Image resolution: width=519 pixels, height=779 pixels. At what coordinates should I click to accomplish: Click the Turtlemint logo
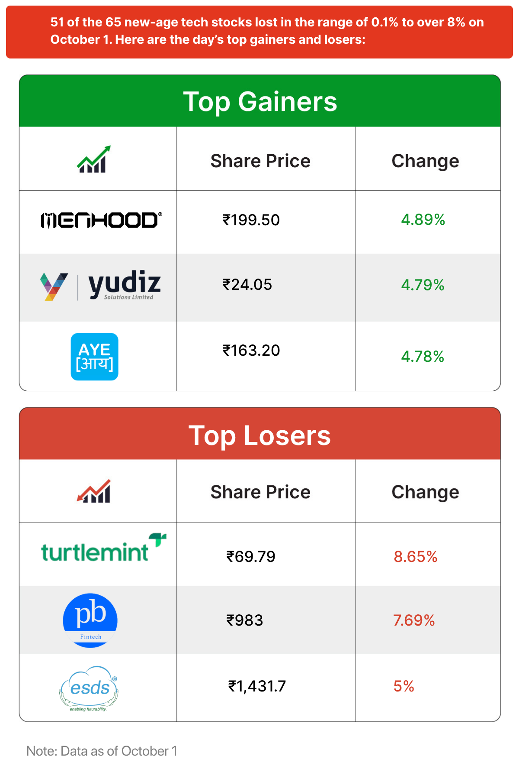[x=104, y=548]
